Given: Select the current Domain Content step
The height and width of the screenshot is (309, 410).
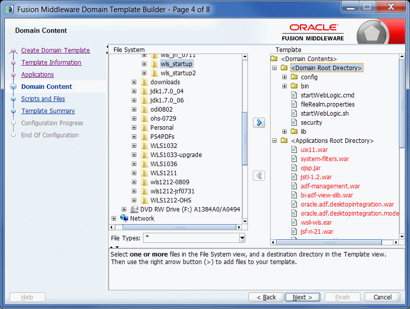Looking at the screenshot, I should [x=46, y=87].
